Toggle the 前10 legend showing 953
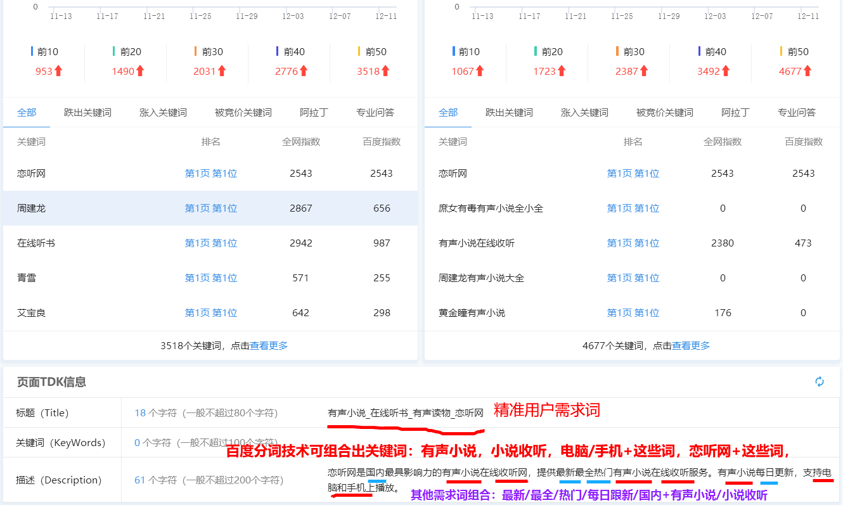The width and height of the screenshot is (843, 505). click(44, 52)
